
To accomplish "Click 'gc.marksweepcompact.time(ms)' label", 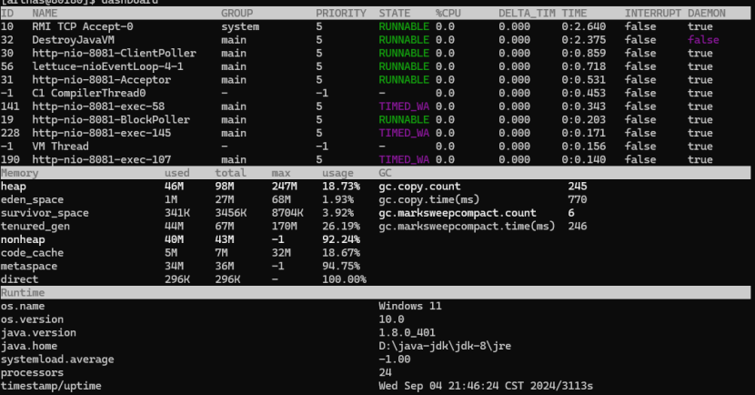I will tap(467, 227).
